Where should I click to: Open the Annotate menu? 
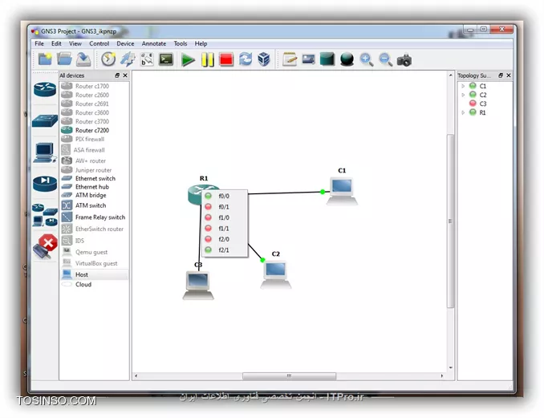point(154,43)
